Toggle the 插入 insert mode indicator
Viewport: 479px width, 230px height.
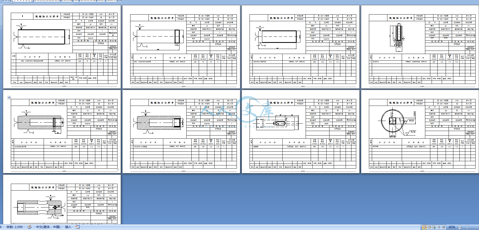[x=68, y=227]
